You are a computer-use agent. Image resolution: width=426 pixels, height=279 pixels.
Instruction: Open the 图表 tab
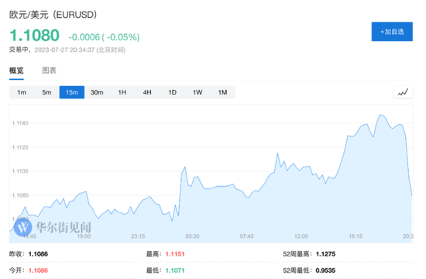pyautogui.click(x=49, y=71)
